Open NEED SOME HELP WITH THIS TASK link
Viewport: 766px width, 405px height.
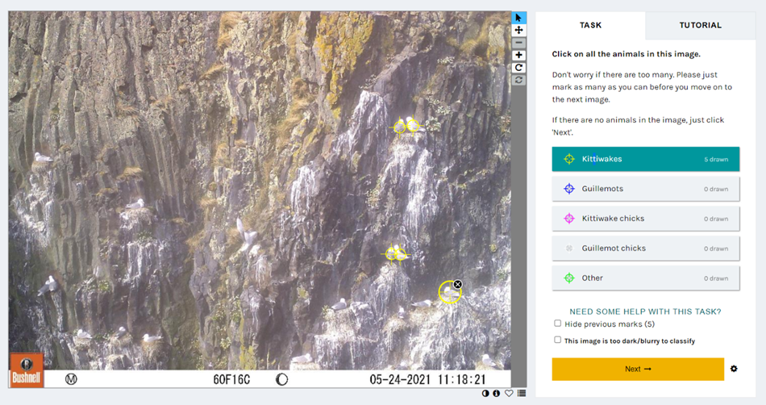coord(645,311)
